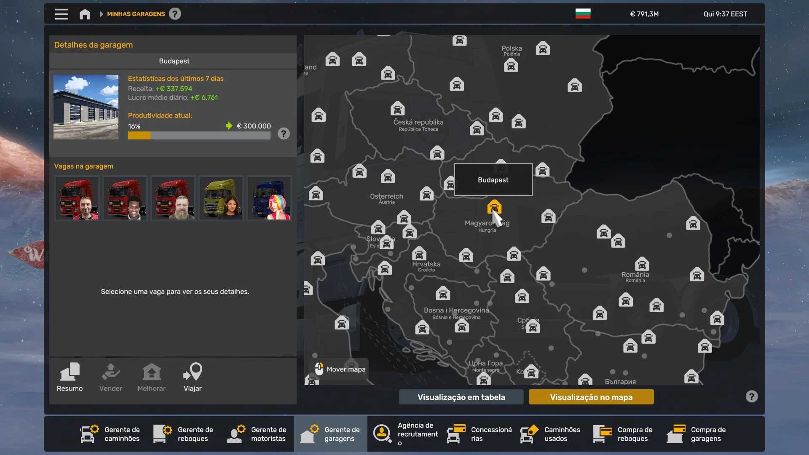Open map help question mark icon
809x455 pixels.
coord(751,396)
